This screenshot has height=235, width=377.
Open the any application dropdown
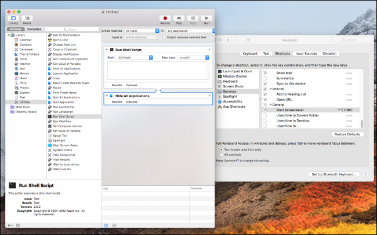pyautogui.click(x=190, y=31)
